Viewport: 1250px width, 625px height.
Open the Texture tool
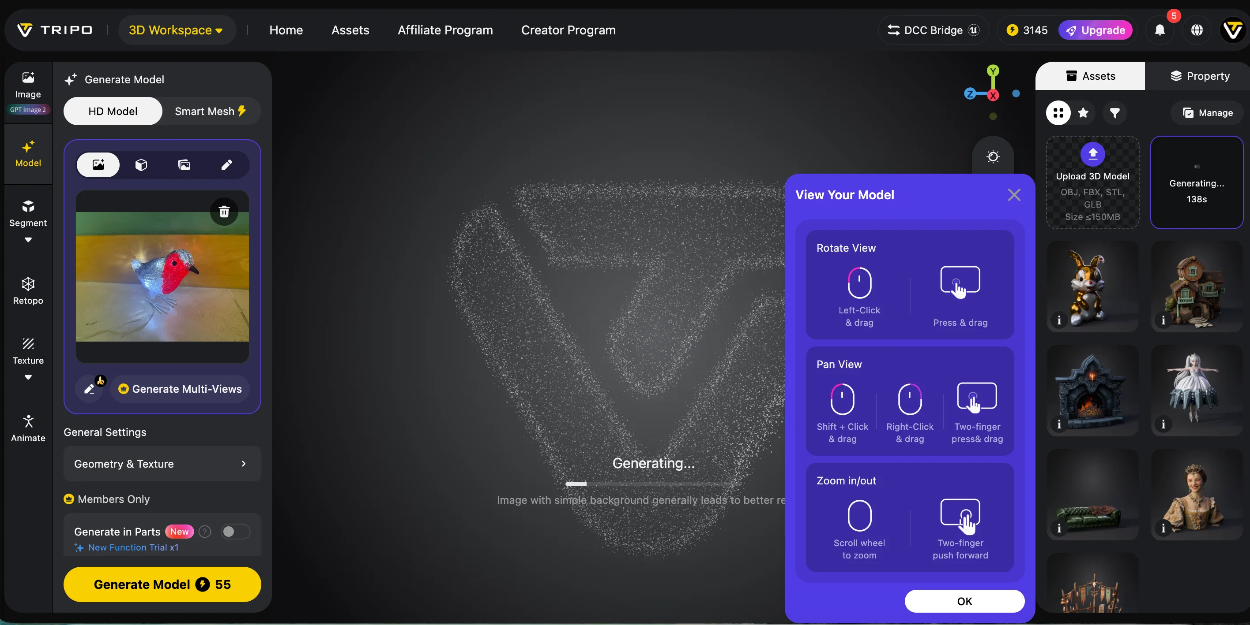[28, 351]
